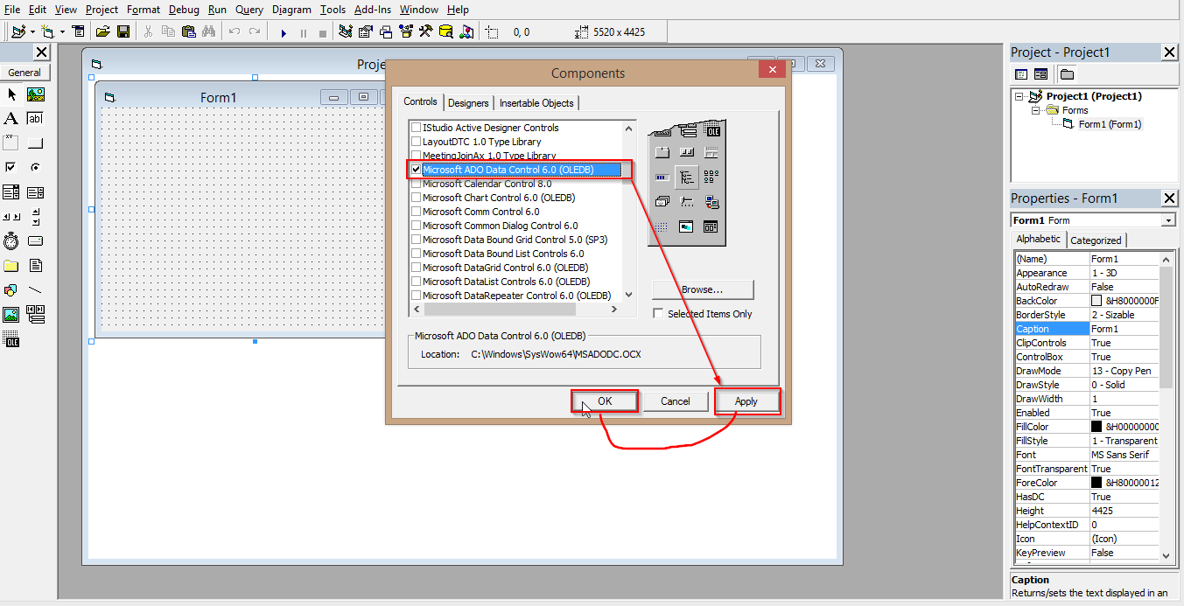
Task: Select the Label control tool
Action: coord(11,118)
